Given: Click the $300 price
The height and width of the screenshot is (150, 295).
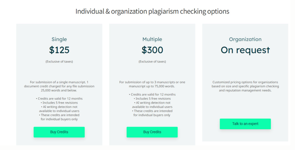Looking at the screenshot, I should 152,50.
